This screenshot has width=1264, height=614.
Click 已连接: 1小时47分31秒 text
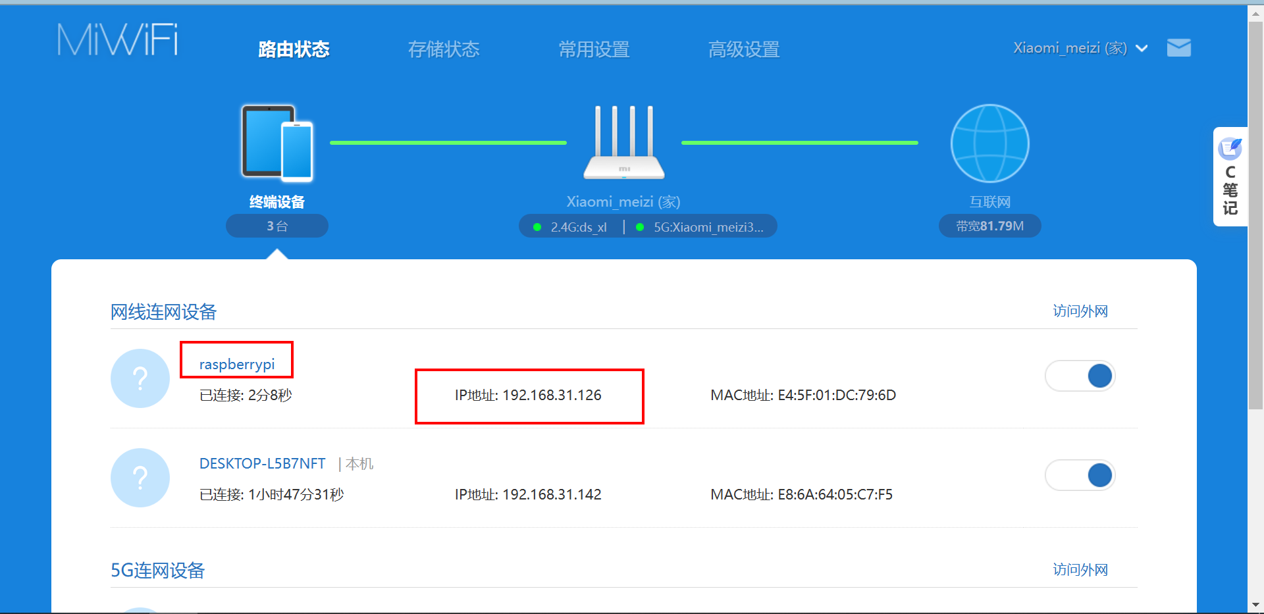pyautogui.click(x=272, y=494)
